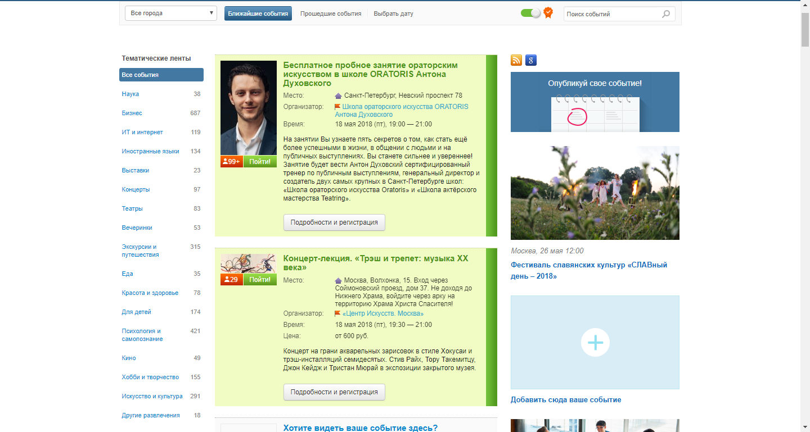Screen dimensions: 810x432
Task: Open the Хотите видеть ваше событие здесь? link
Action: click(x=361, y=428)
